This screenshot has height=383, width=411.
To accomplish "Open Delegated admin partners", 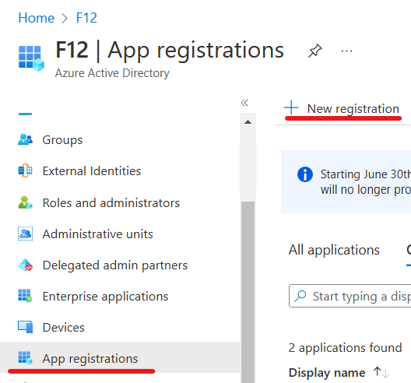I will click(115, 265).
